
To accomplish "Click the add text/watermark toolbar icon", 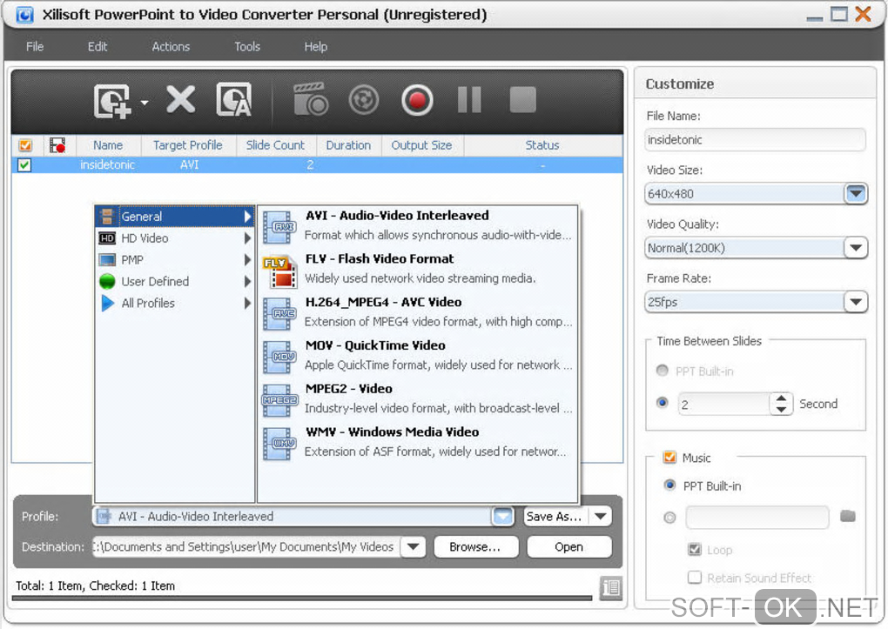I will pyautogui.click(x=233, y=100).
